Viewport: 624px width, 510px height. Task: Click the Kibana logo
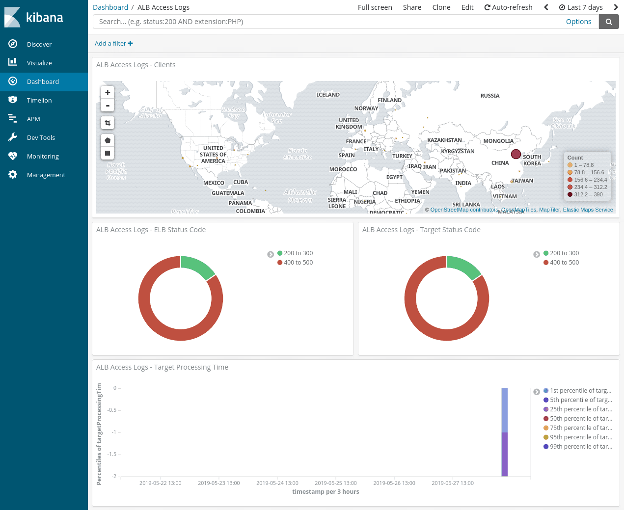coord(34,17)
